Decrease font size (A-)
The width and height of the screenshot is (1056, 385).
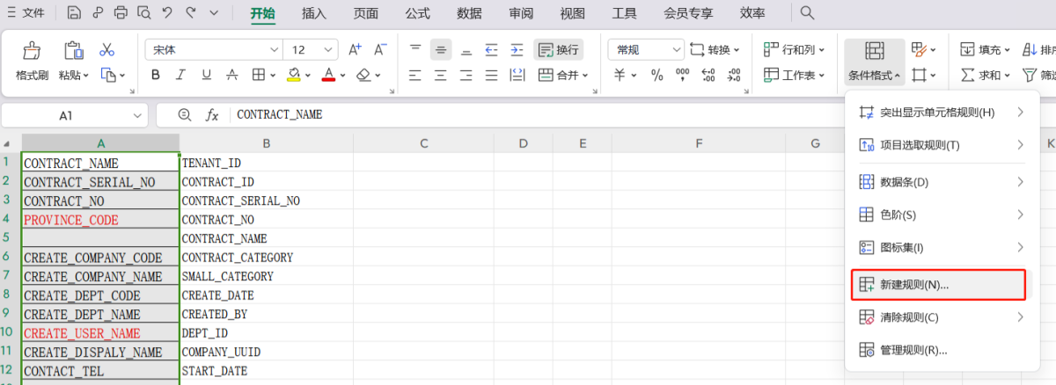[x=381, y=50]
